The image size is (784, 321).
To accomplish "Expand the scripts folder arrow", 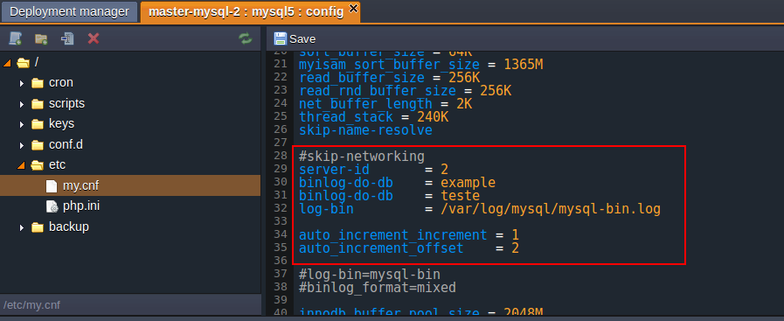I will 22,104.
